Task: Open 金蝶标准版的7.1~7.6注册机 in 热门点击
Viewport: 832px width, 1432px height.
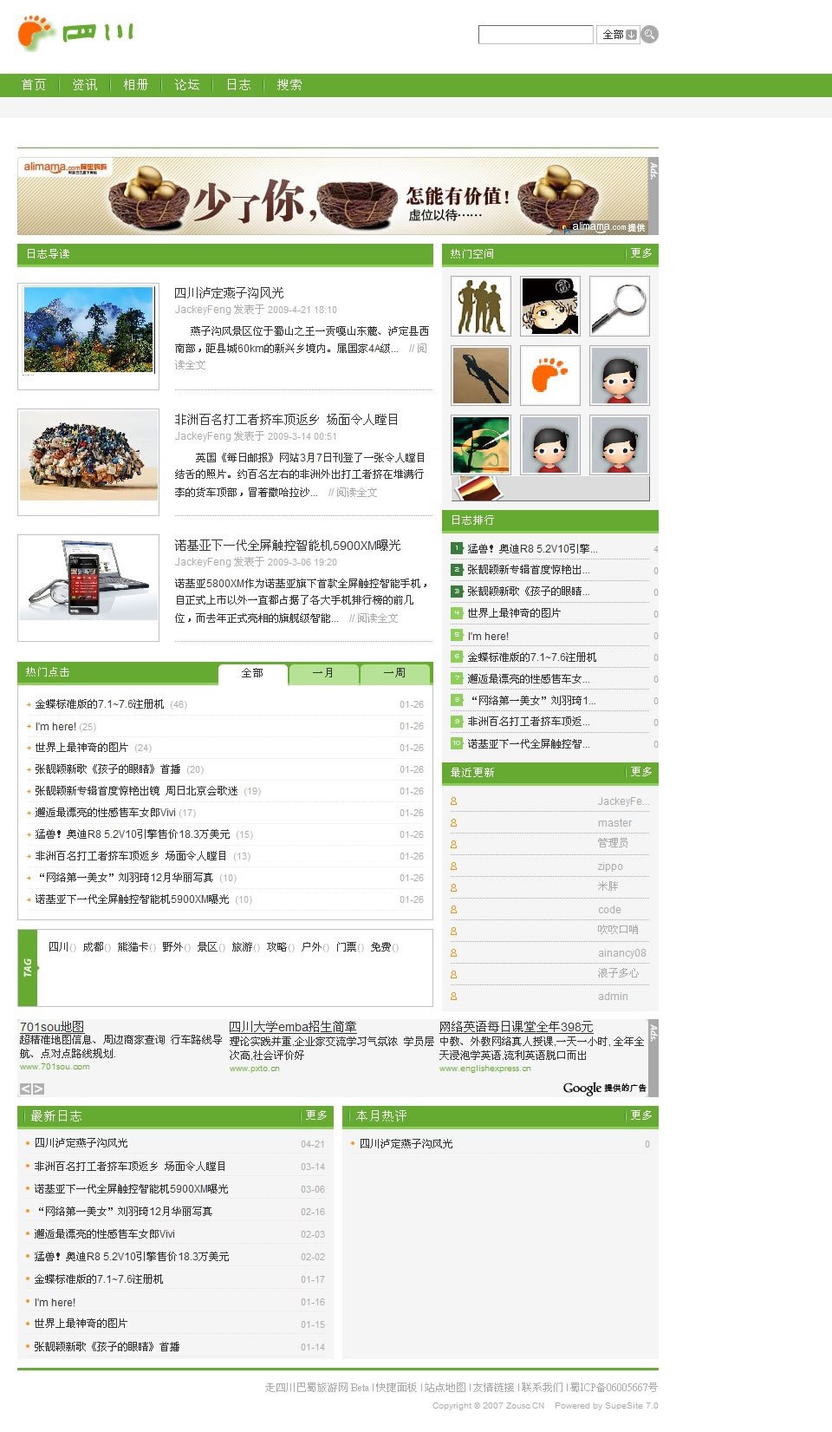Action: coord(100,704)
